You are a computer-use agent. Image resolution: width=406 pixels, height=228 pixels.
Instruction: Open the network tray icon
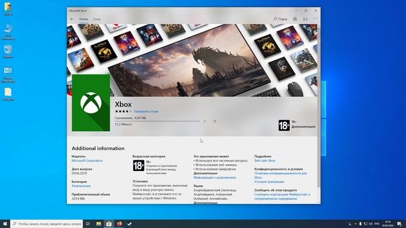pos(365,224)
